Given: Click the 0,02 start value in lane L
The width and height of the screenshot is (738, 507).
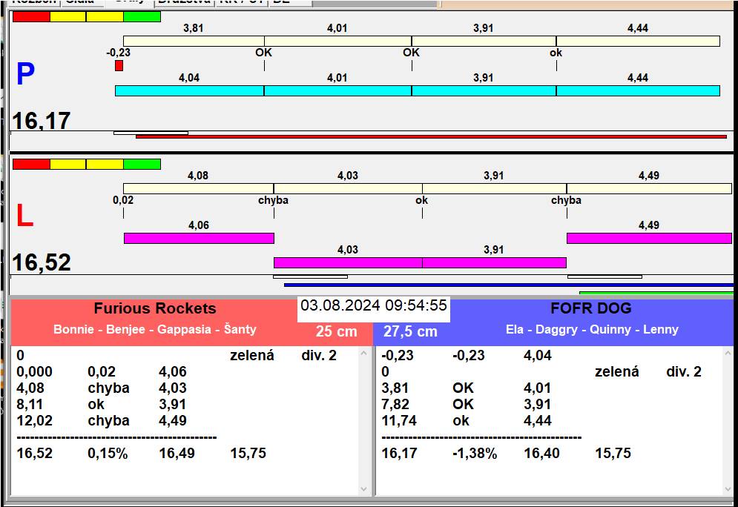Looking at the screenshot, I should point(123,200).
